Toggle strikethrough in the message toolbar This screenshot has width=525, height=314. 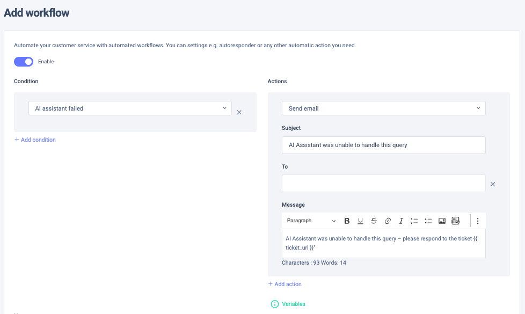point(374,221)
